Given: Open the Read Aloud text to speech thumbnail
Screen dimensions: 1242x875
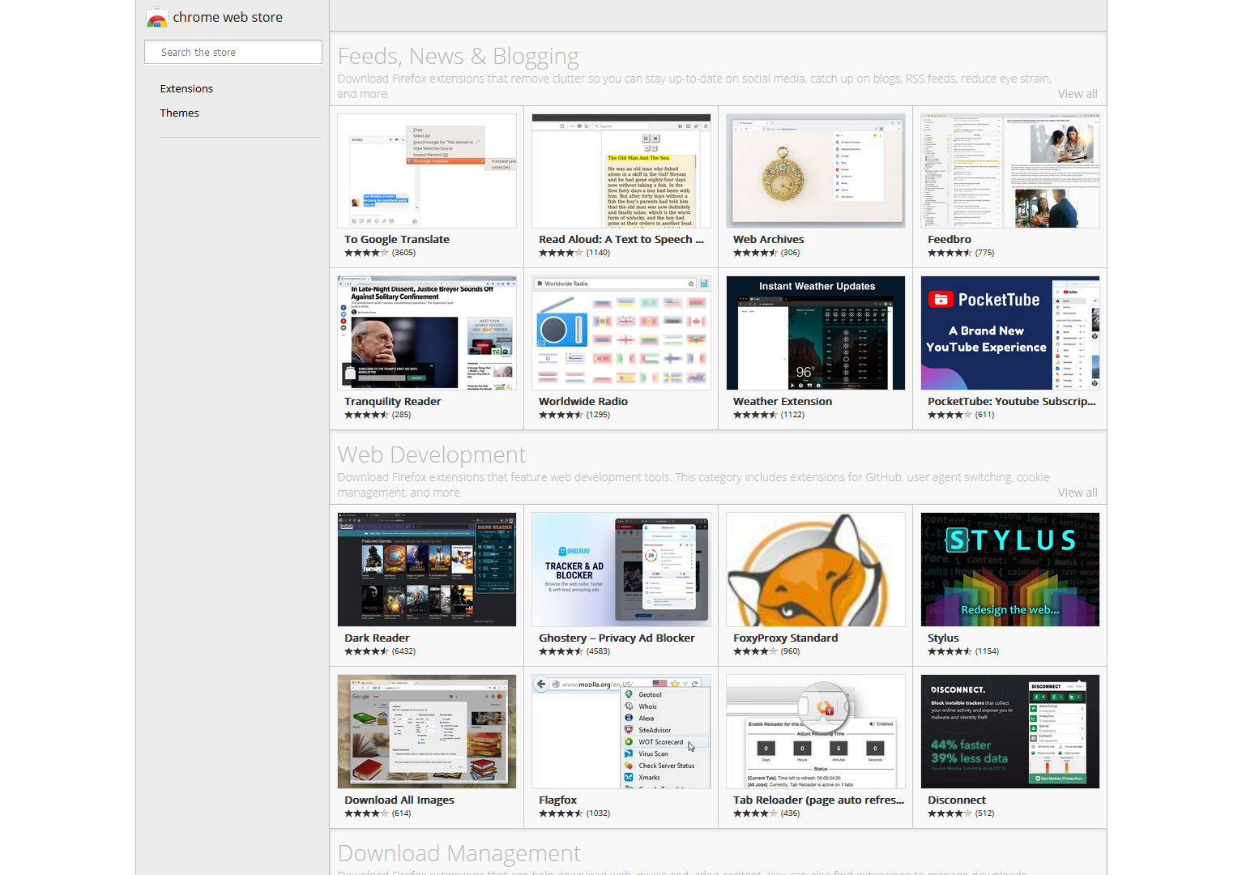Looking at the screenshot, I should (621, 171).
